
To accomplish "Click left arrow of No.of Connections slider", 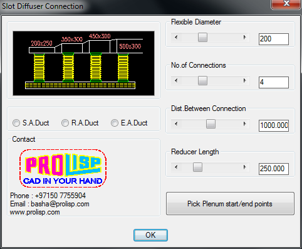I will 176,81.
